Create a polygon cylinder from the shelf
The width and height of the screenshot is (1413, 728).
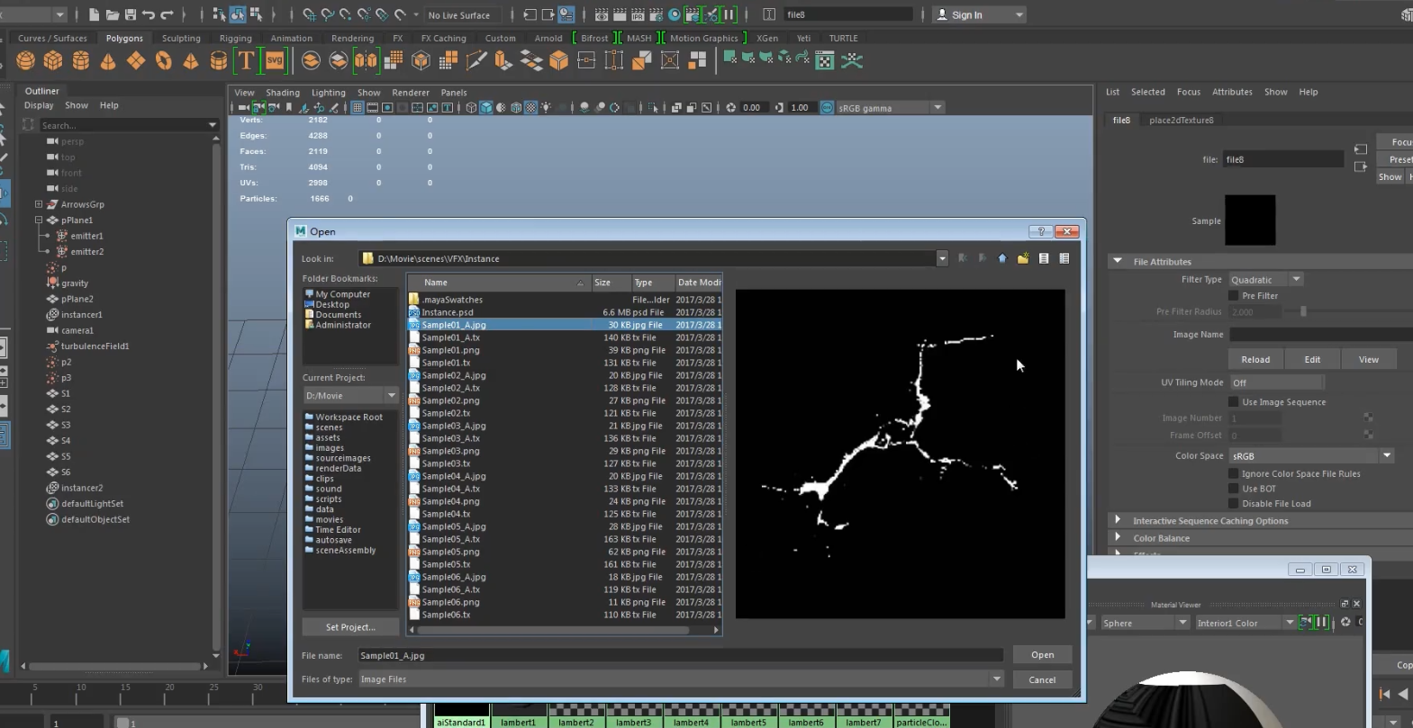coord(81,60)
